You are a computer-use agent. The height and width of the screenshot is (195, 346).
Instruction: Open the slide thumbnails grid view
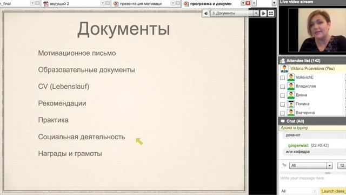pyautogui.click(x=271, y=13)
